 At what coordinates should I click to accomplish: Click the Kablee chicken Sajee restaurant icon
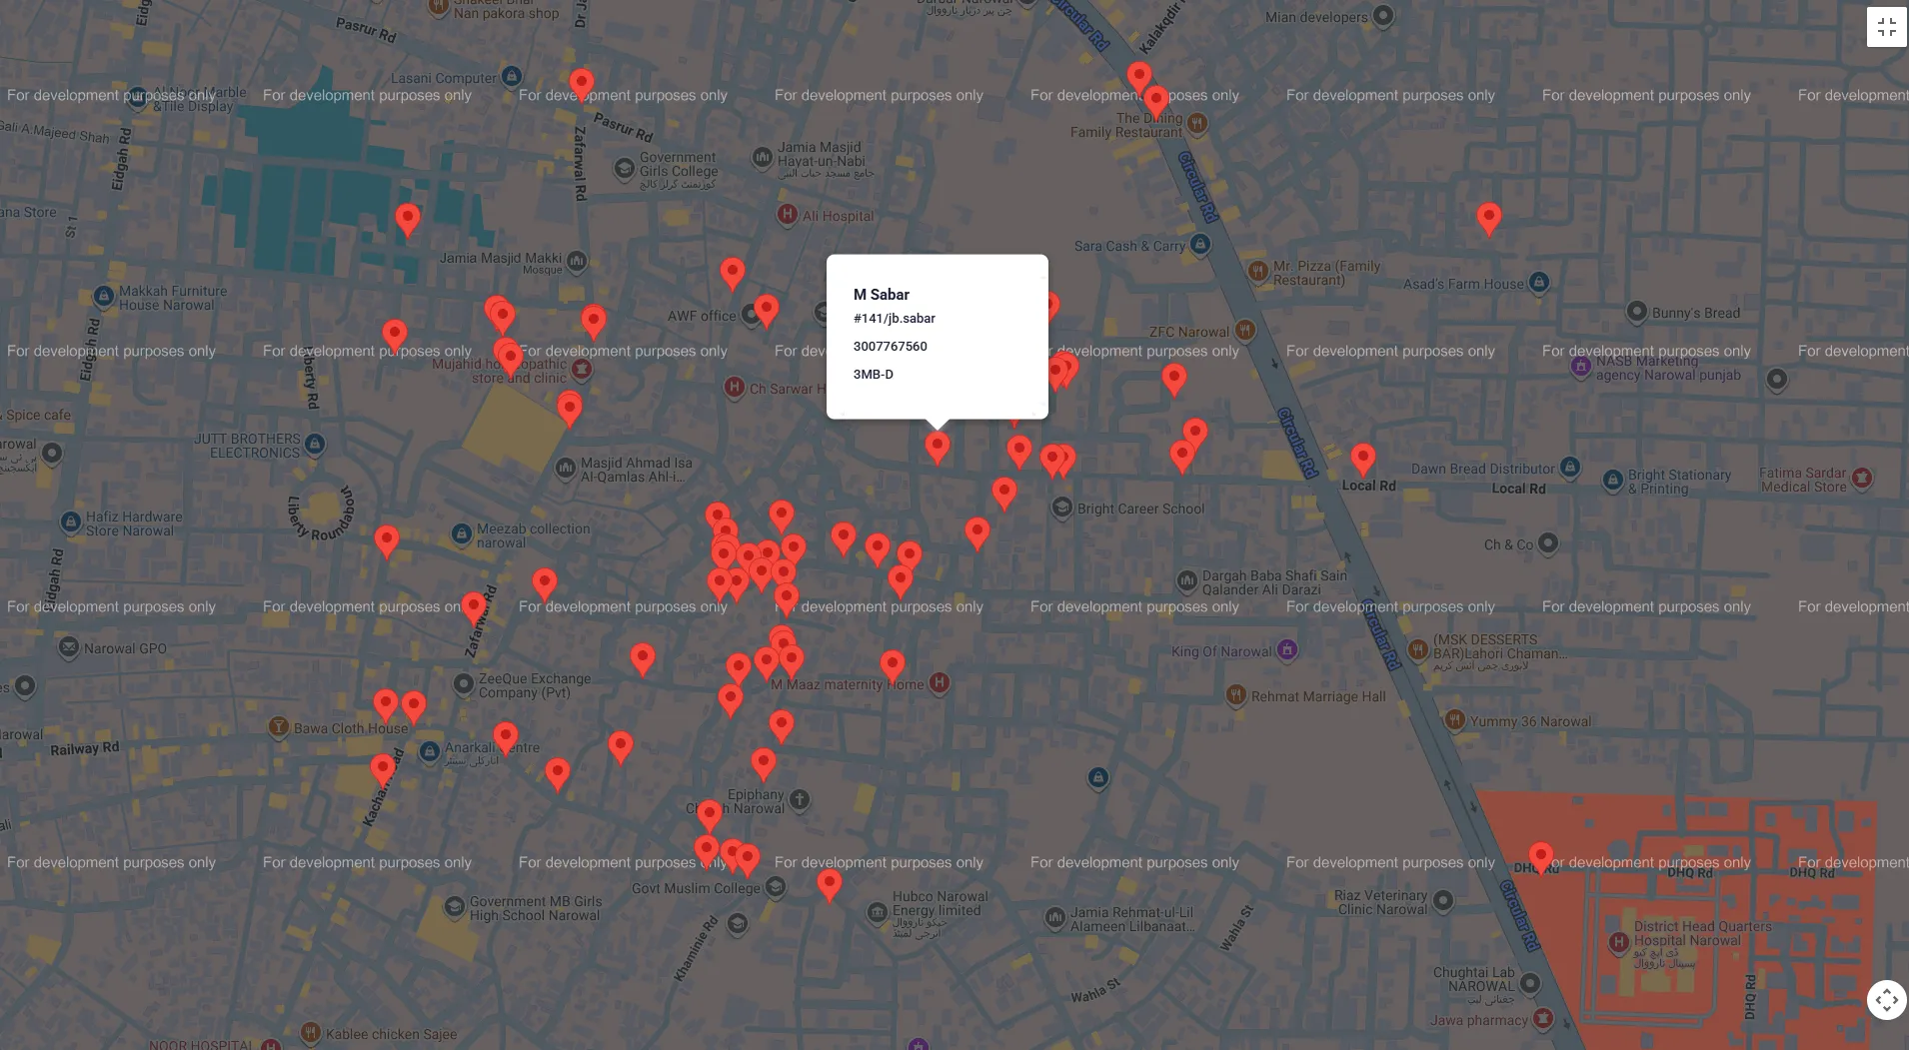click(311, 1032)
